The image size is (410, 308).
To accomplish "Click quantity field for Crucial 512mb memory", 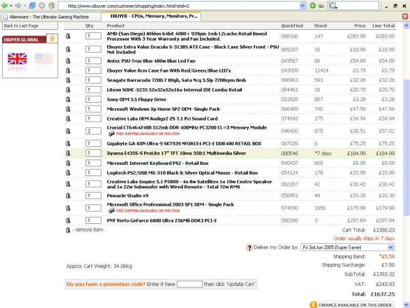I will [x=93, y=131].
